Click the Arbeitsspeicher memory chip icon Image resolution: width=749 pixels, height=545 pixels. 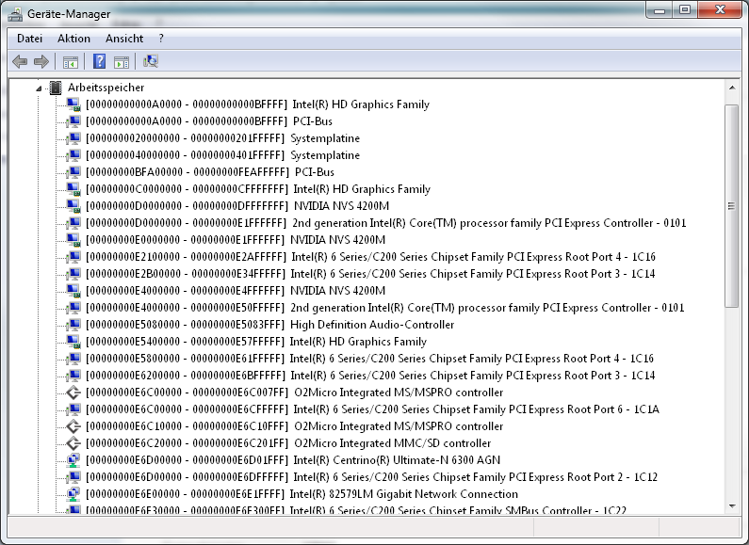click(x=56, y=88)
